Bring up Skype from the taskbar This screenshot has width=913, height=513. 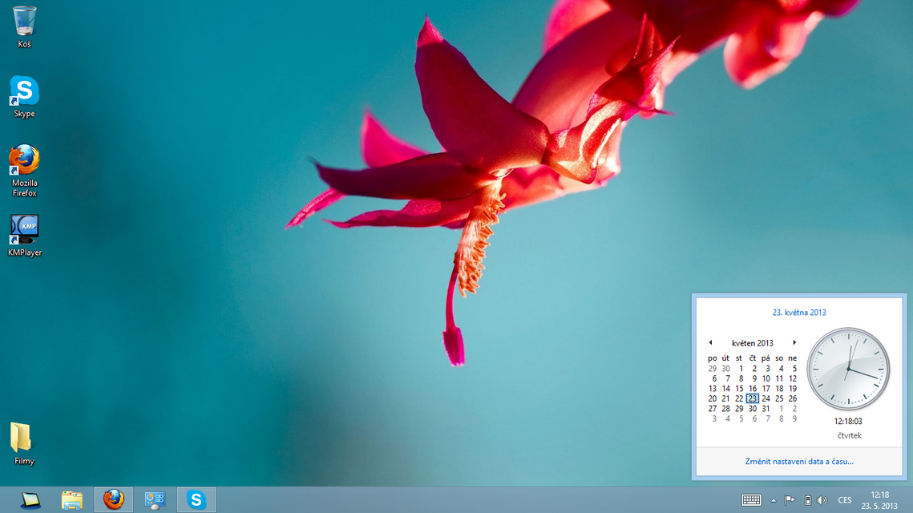click(x=195, y=499)
